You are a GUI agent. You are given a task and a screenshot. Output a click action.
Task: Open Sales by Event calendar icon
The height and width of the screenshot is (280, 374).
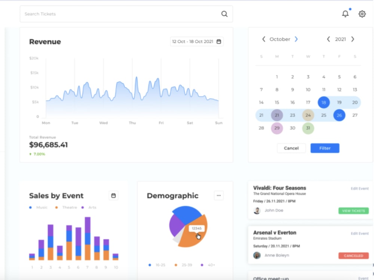(x=114, y=196)
